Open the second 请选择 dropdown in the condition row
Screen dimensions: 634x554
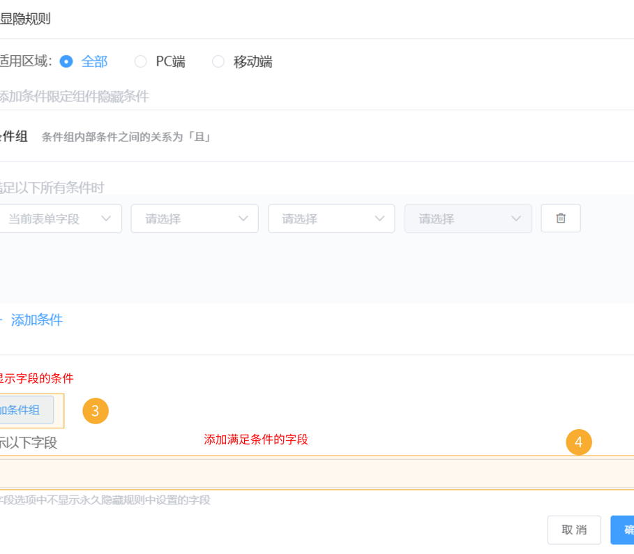[x=195, y=219]
